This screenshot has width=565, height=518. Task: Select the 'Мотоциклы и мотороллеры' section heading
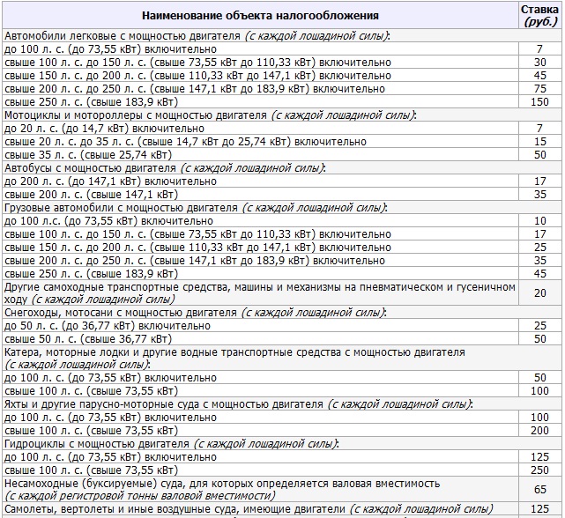tap(282, 115)
